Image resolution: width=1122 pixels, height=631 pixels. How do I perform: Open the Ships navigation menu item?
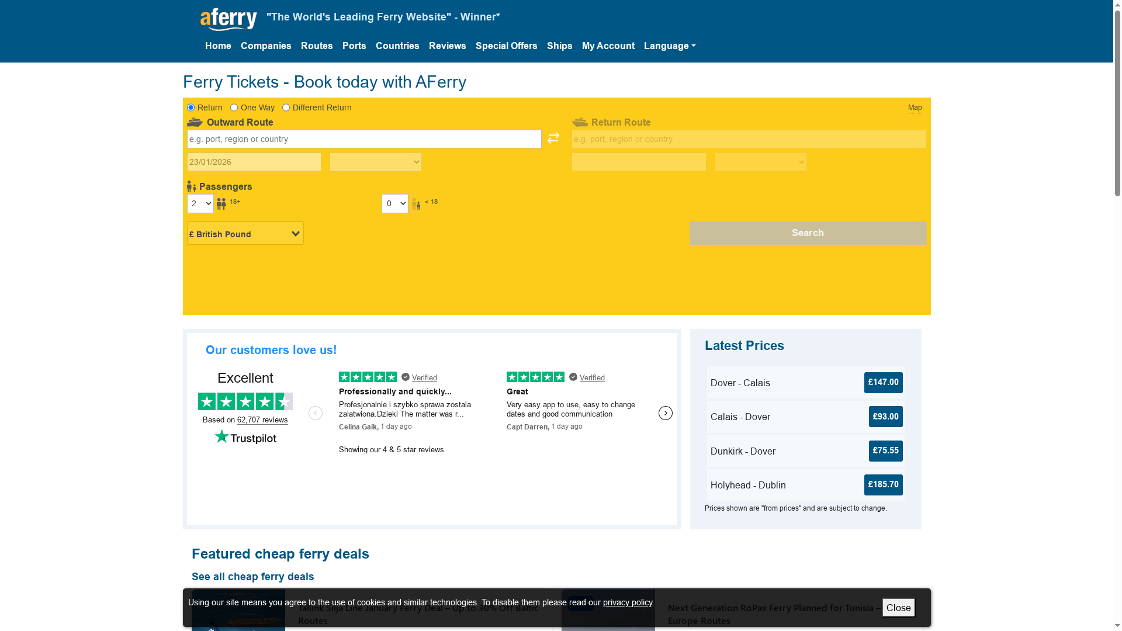click(x=559, y=46)
